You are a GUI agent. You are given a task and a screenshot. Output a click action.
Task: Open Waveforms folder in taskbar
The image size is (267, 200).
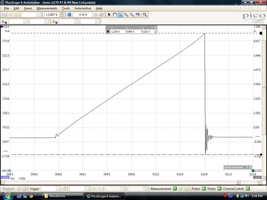57,196
